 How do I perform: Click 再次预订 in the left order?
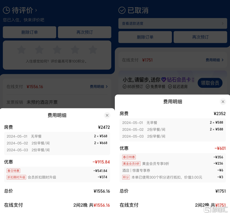pos(85,32)
